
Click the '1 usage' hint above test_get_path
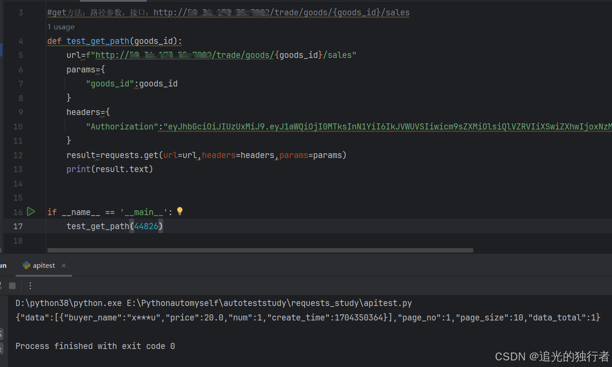(x=61, y=27)
